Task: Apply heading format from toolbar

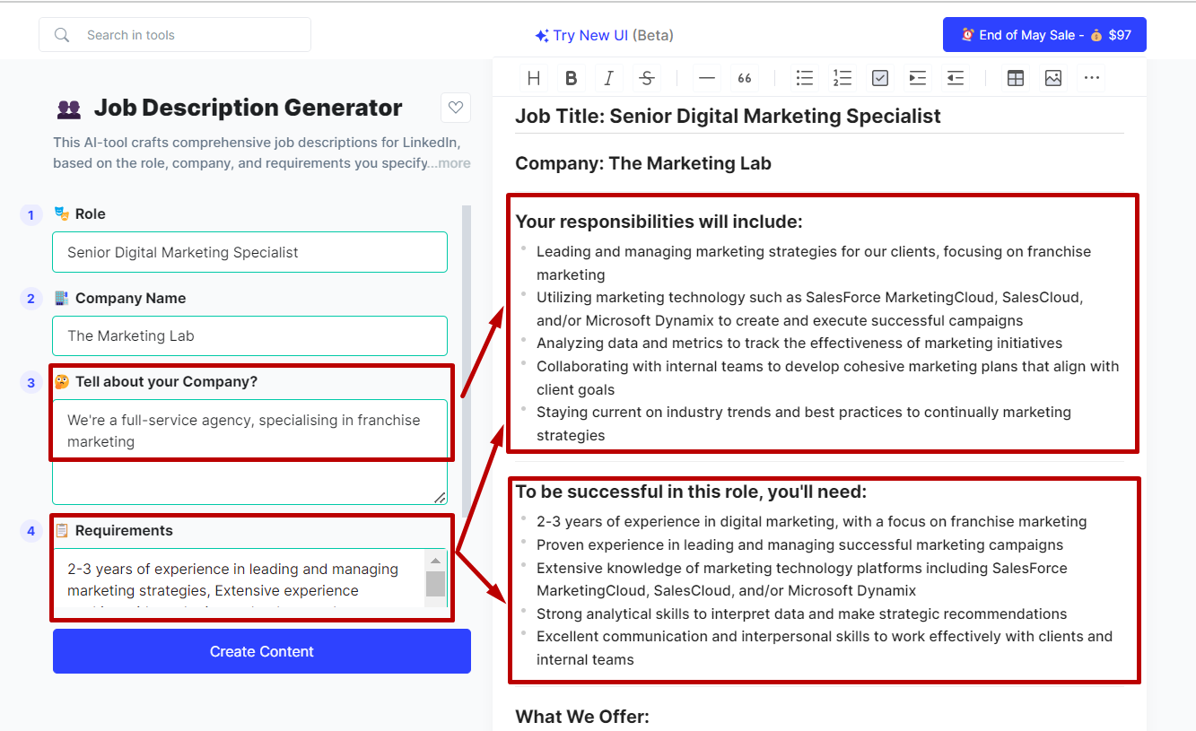Action: tap(534, 78)
